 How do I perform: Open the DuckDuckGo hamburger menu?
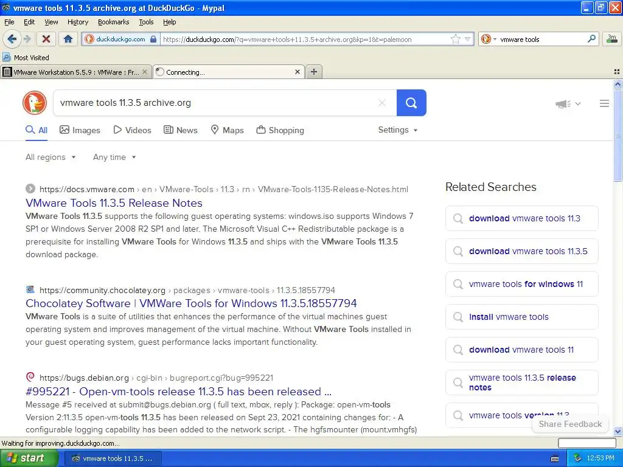click(x=604, y=103)
